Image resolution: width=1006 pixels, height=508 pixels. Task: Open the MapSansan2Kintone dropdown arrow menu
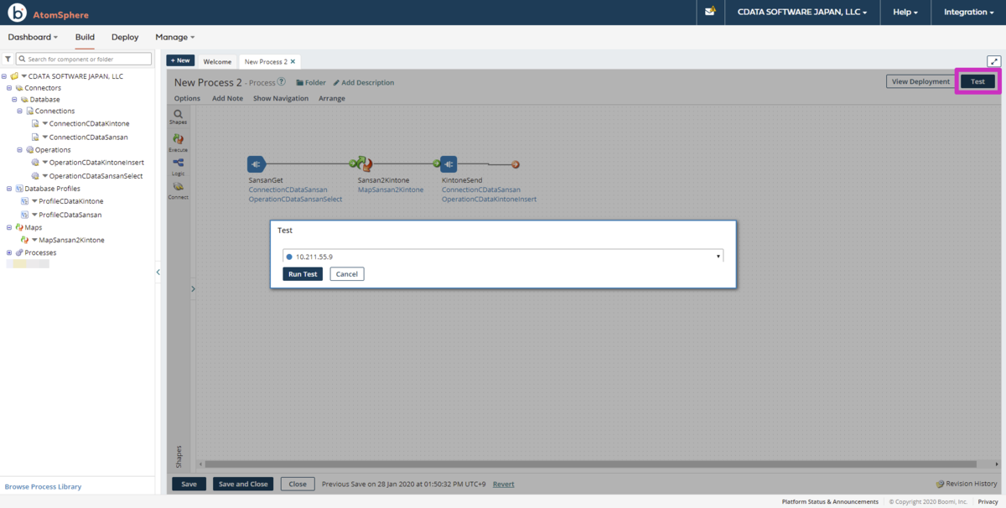pyautogui.click(x=35, y=241)
